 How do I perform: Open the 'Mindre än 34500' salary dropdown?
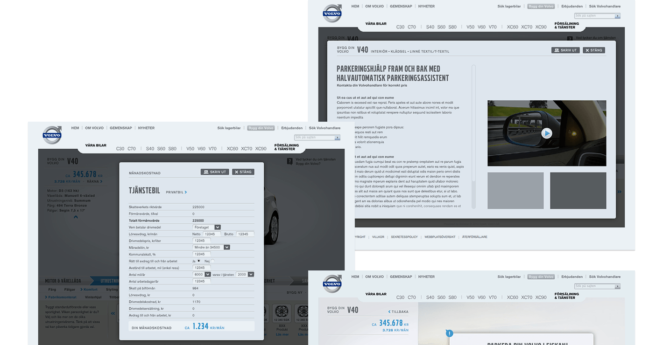tap(212, 248)
